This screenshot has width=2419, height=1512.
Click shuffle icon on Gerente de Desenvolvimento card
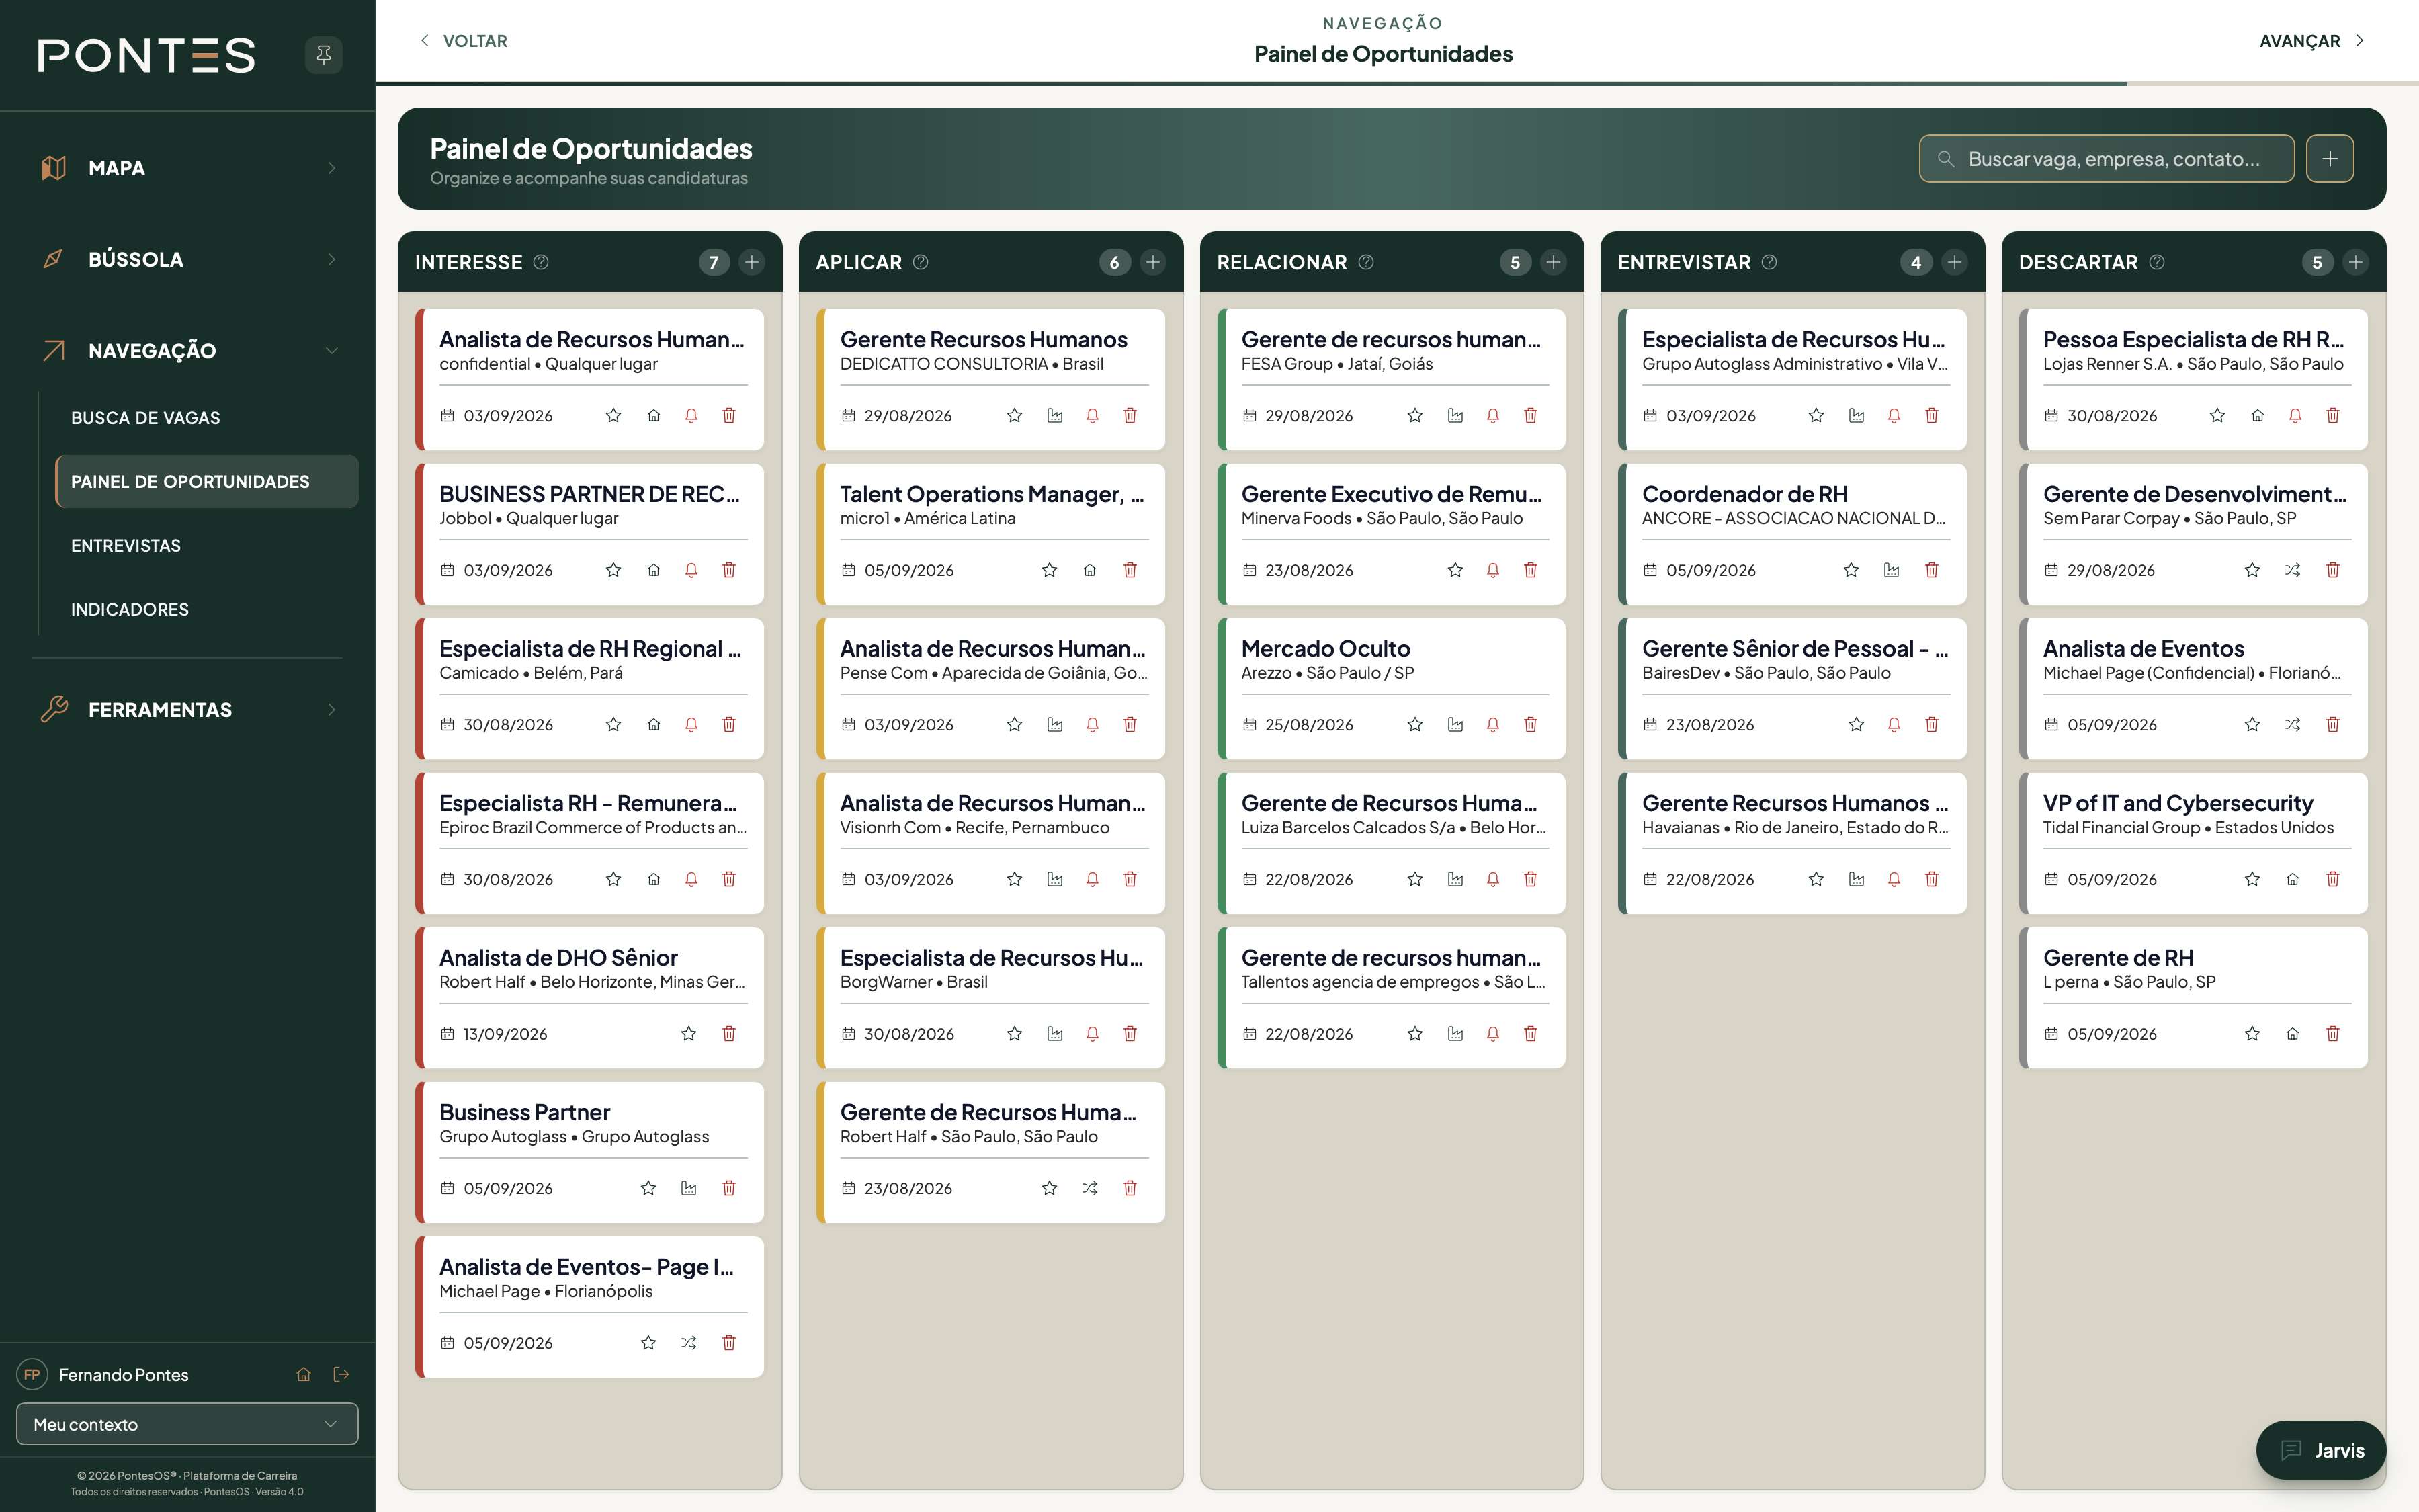2292,570
